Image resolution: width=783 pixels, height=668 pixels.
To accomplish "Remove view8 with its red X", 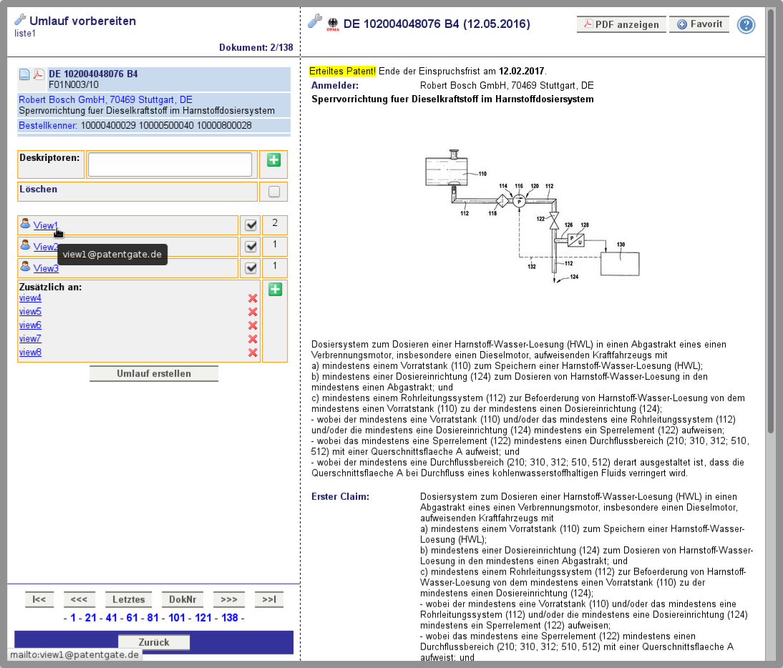I will coord(253,352).
